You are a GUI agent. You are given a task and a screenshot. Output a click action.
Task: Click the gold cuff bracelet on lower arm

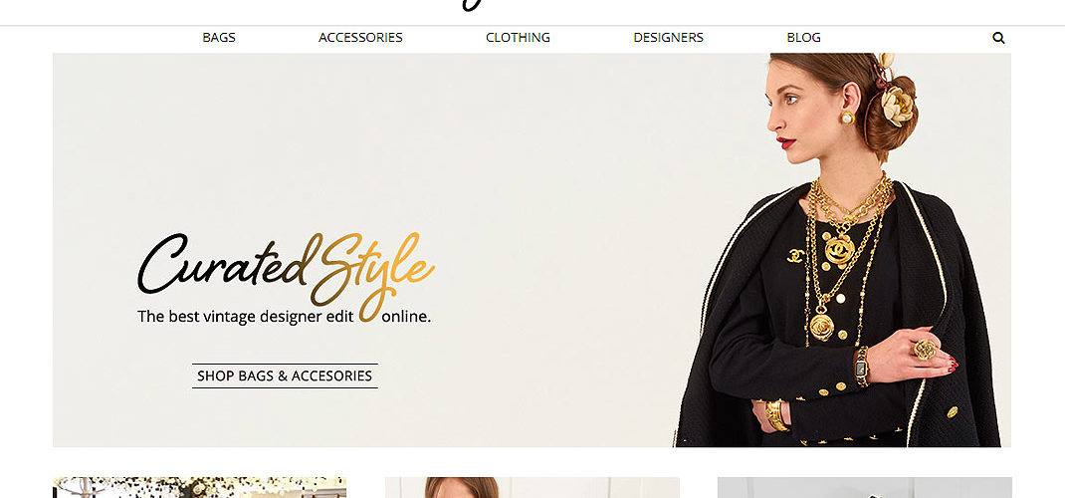775,415
